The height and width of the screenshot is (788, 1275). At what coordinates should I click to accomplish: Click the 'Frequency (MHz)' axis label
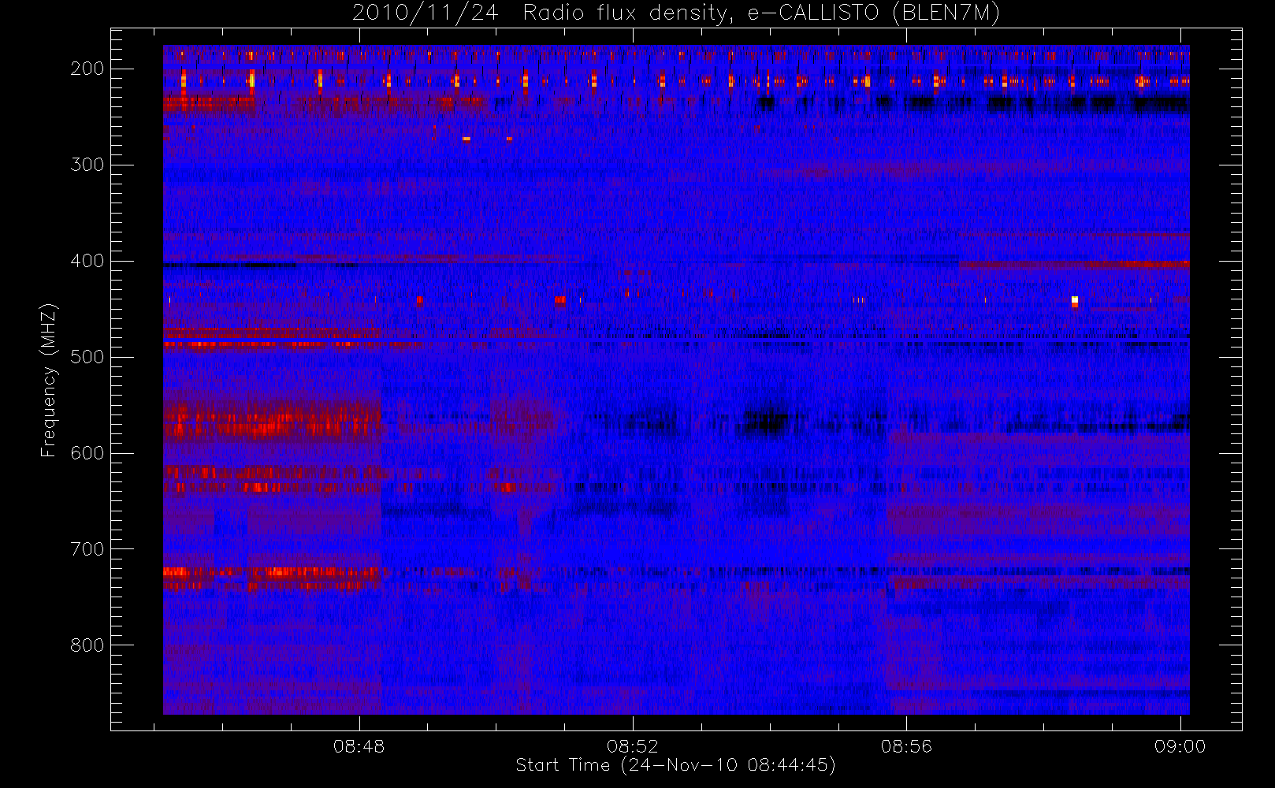coord(49,380)
